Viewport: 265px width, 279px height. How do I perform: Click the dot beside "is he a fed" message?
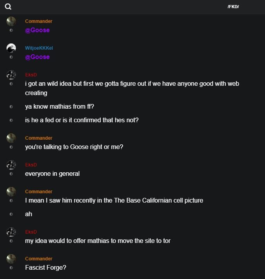(x=11, y=120)
